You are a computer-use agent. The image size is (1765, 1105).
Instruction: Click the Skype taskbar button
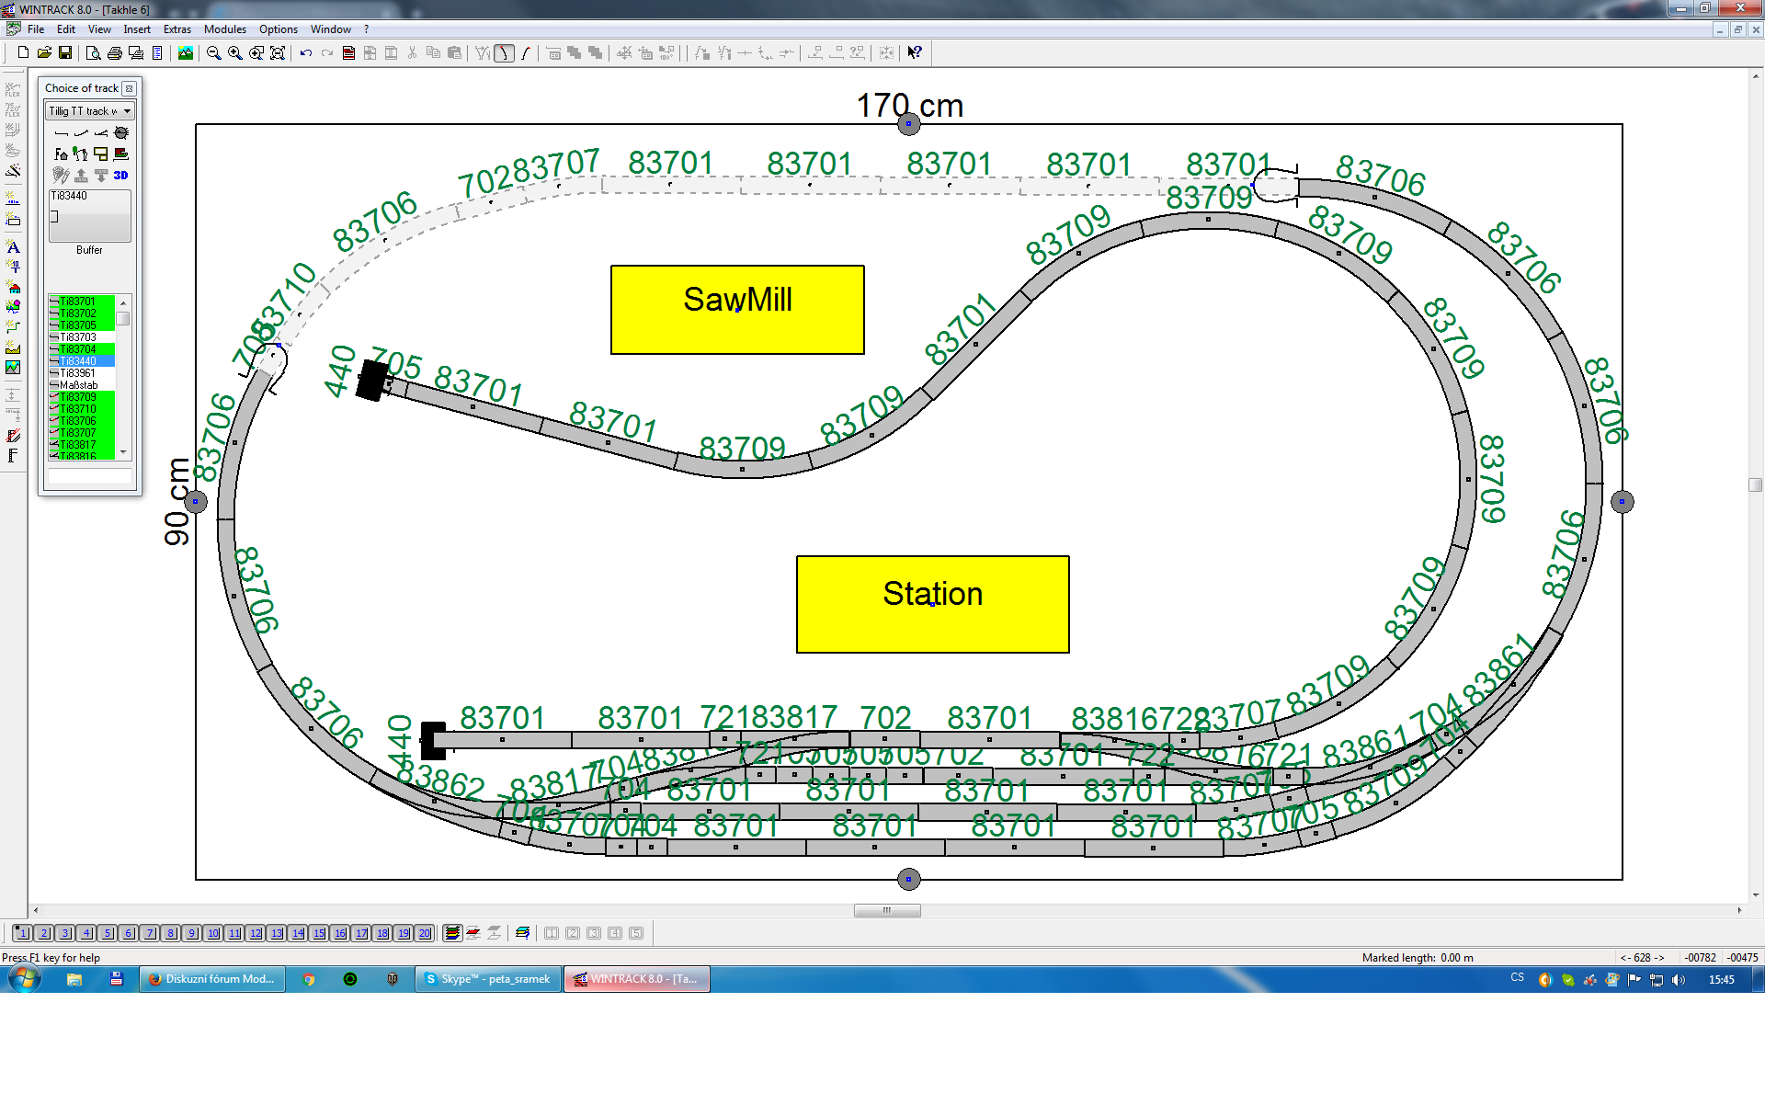coord(488,979)
